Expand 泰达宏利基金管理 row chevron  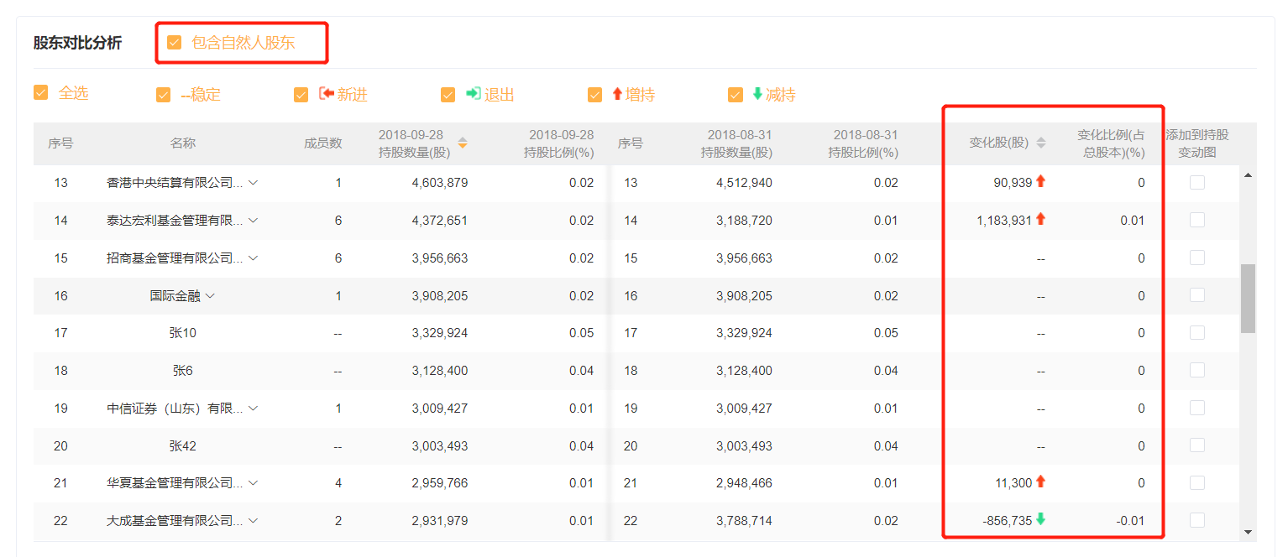(253, 221)
